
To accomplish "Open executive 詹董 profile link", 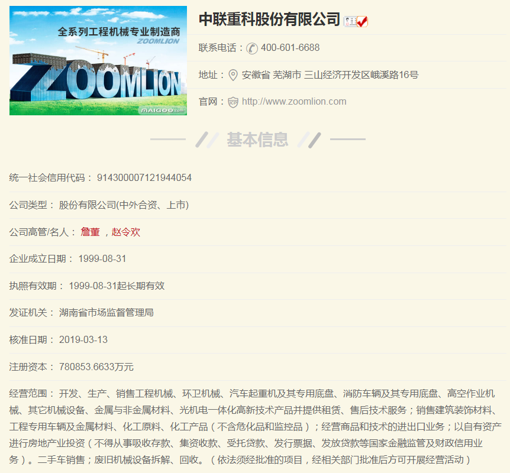I will point(90,232).
